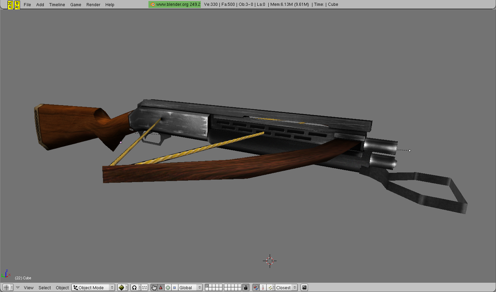Screen dimensions: 496x292
Task: Enable the first layer button in layer grid
Action: pyautogui.click(x=207, y=285)
